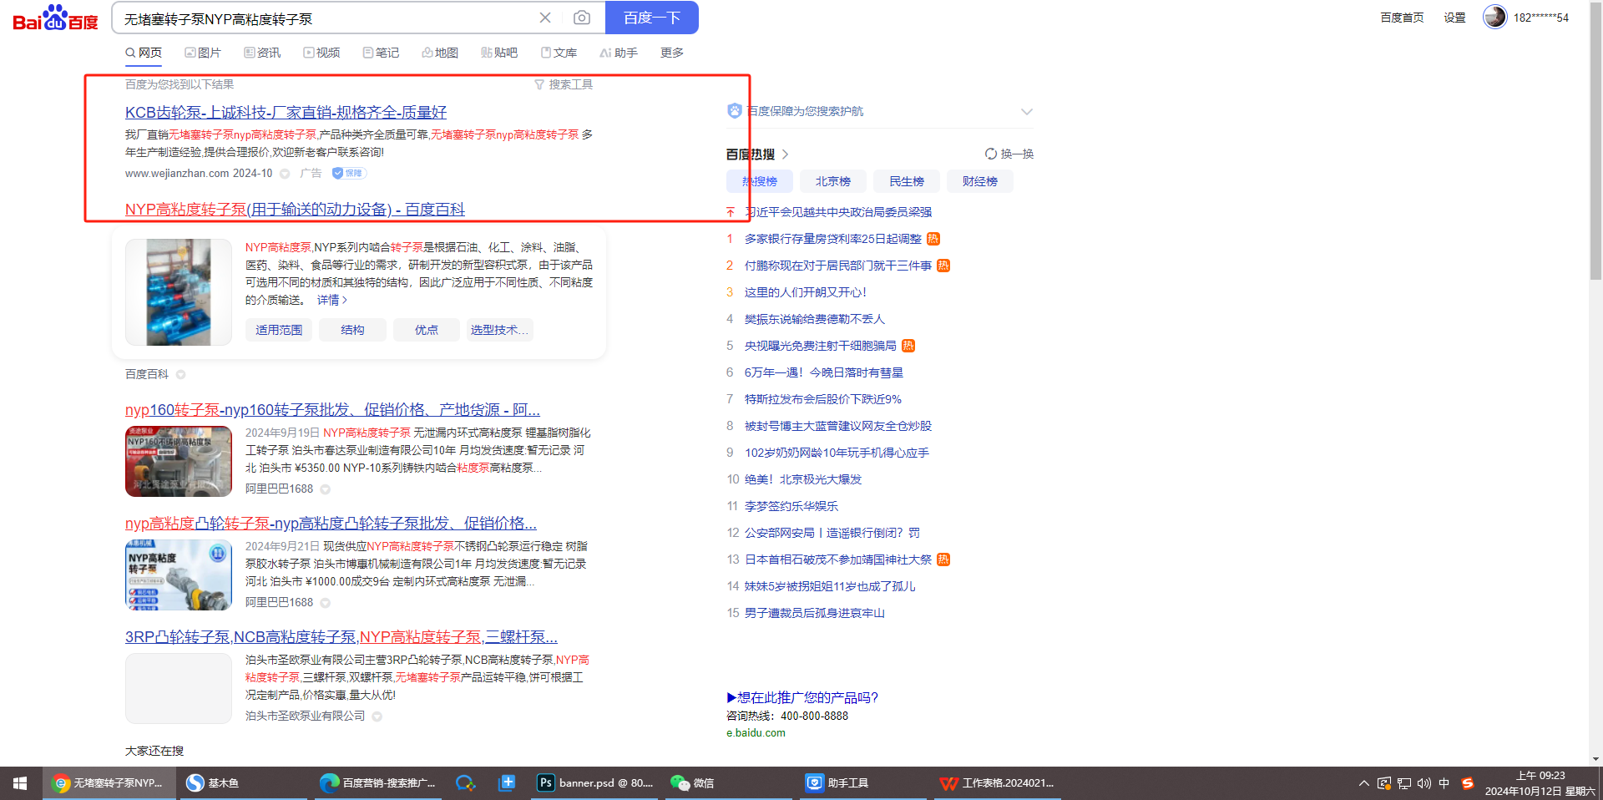Image resolution: width=1603 pixels, height=800 pixels.
Task: Open camera image search icon
Action: pyautogui.click(x=582, y=18)
